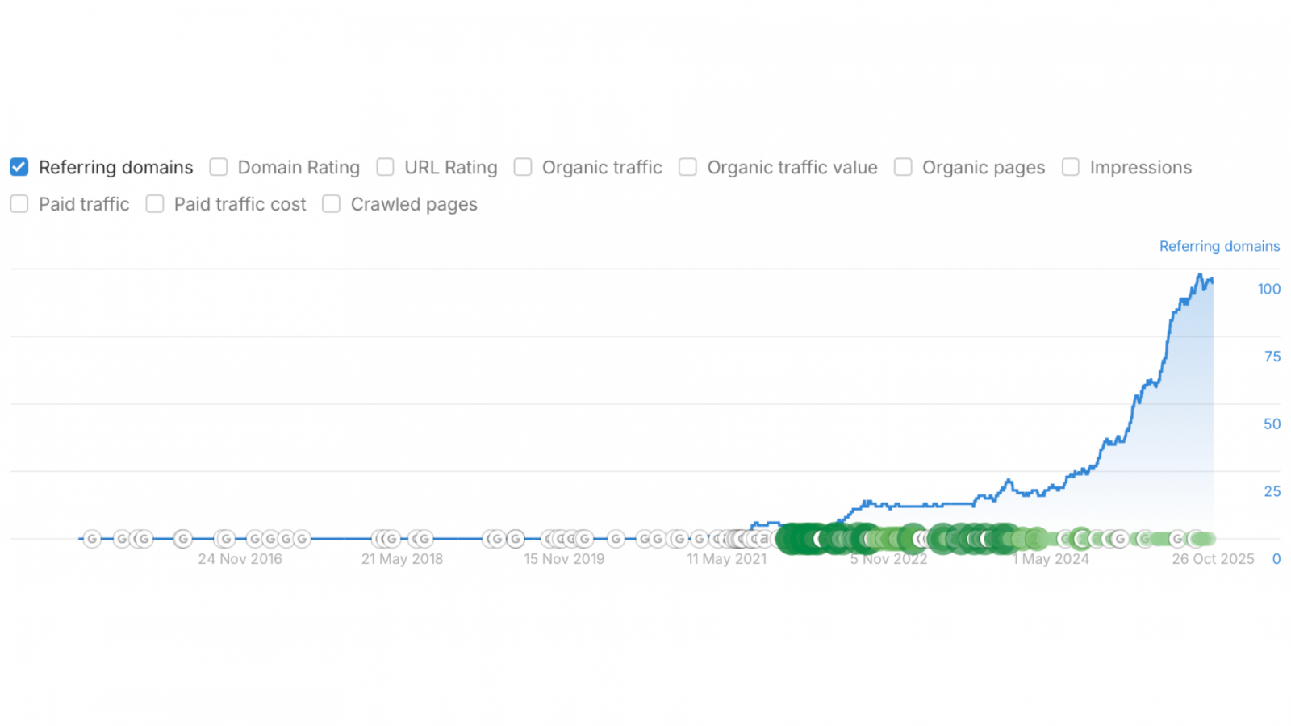Click the 26 Oct 2025 date label
The height and width of the screenshot is (726, 1291).
(1213, 559)
